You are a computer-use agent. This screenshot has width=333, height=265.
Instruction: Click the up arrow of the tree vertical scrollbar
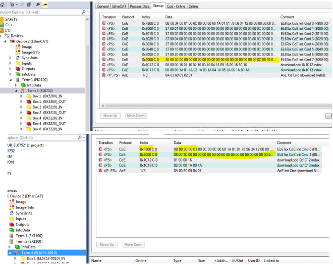(x=87, y=19)
